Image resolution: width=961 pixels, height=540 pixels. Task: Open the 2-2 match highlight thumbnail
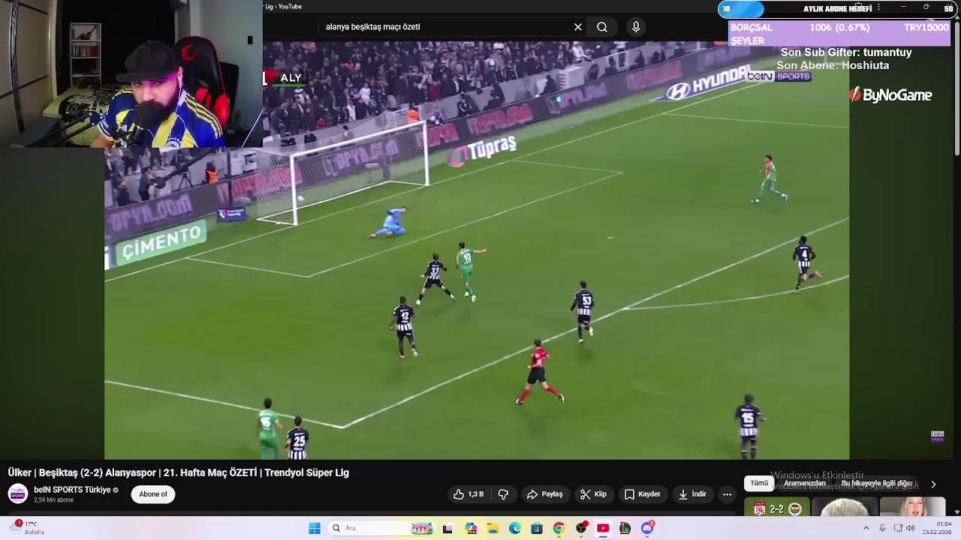(x=777, y=508)
